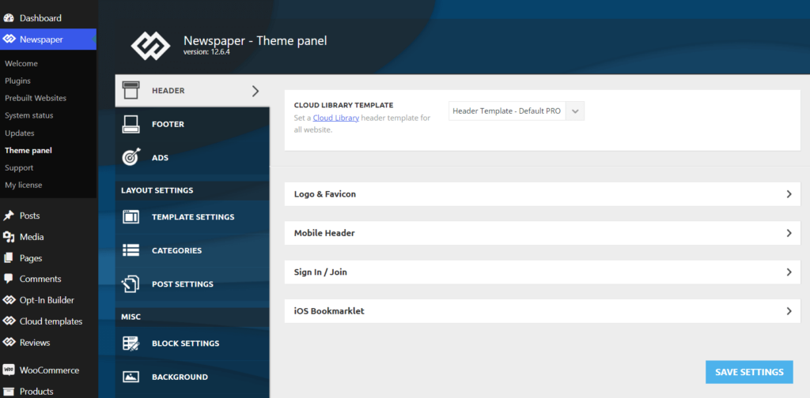Go to WooCommerce menu item

pos(48,370)
